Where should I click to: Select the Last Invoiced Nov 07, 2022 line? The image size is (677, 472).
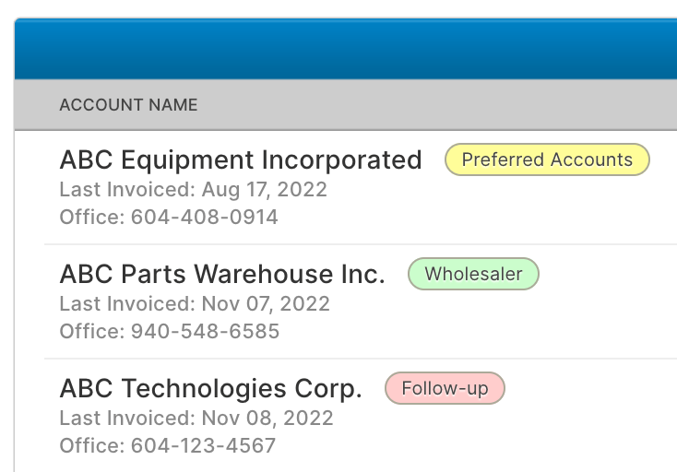coord(195,303)
